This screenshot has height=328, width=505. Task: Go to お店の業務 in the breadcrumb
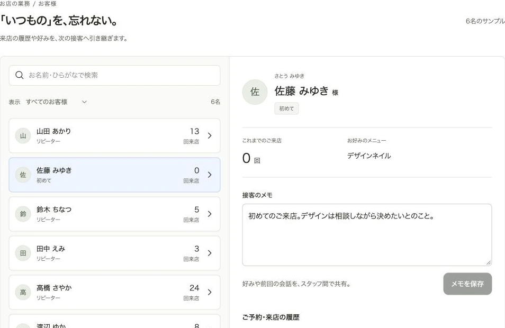pos(15,4)
